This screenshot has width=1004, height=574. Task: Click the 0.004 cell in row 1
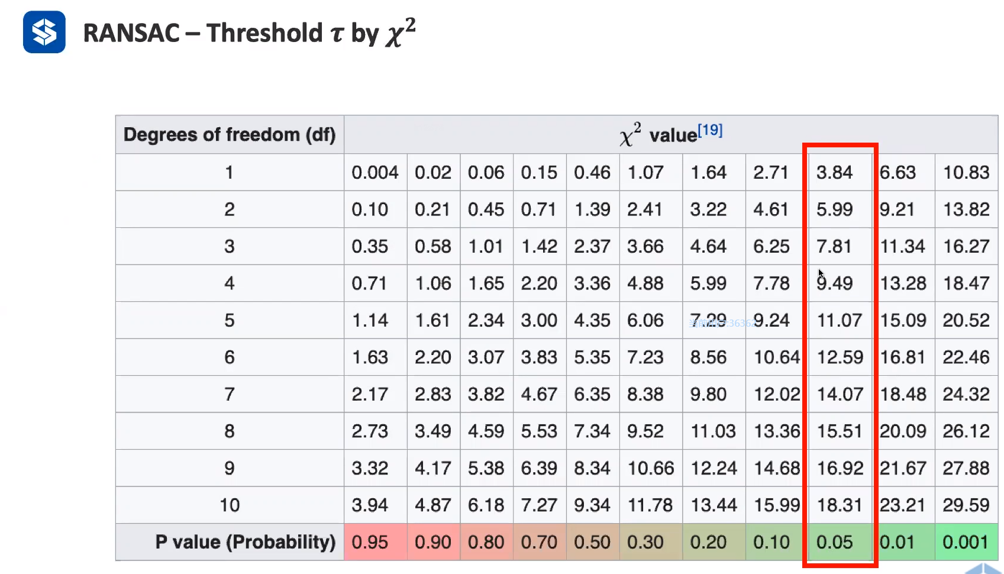point(376,172)
